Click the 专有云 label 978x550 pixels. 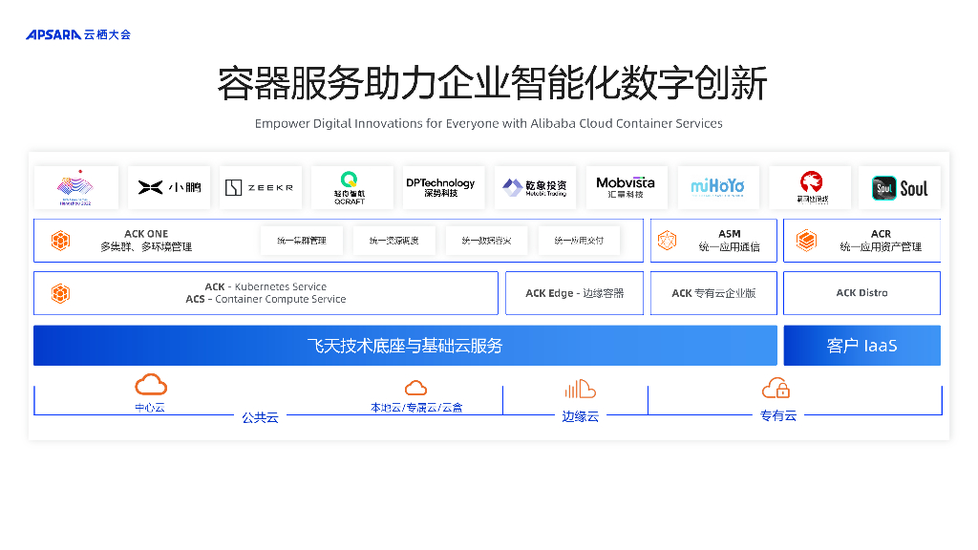pyautogui.click(x=778, y=416)
